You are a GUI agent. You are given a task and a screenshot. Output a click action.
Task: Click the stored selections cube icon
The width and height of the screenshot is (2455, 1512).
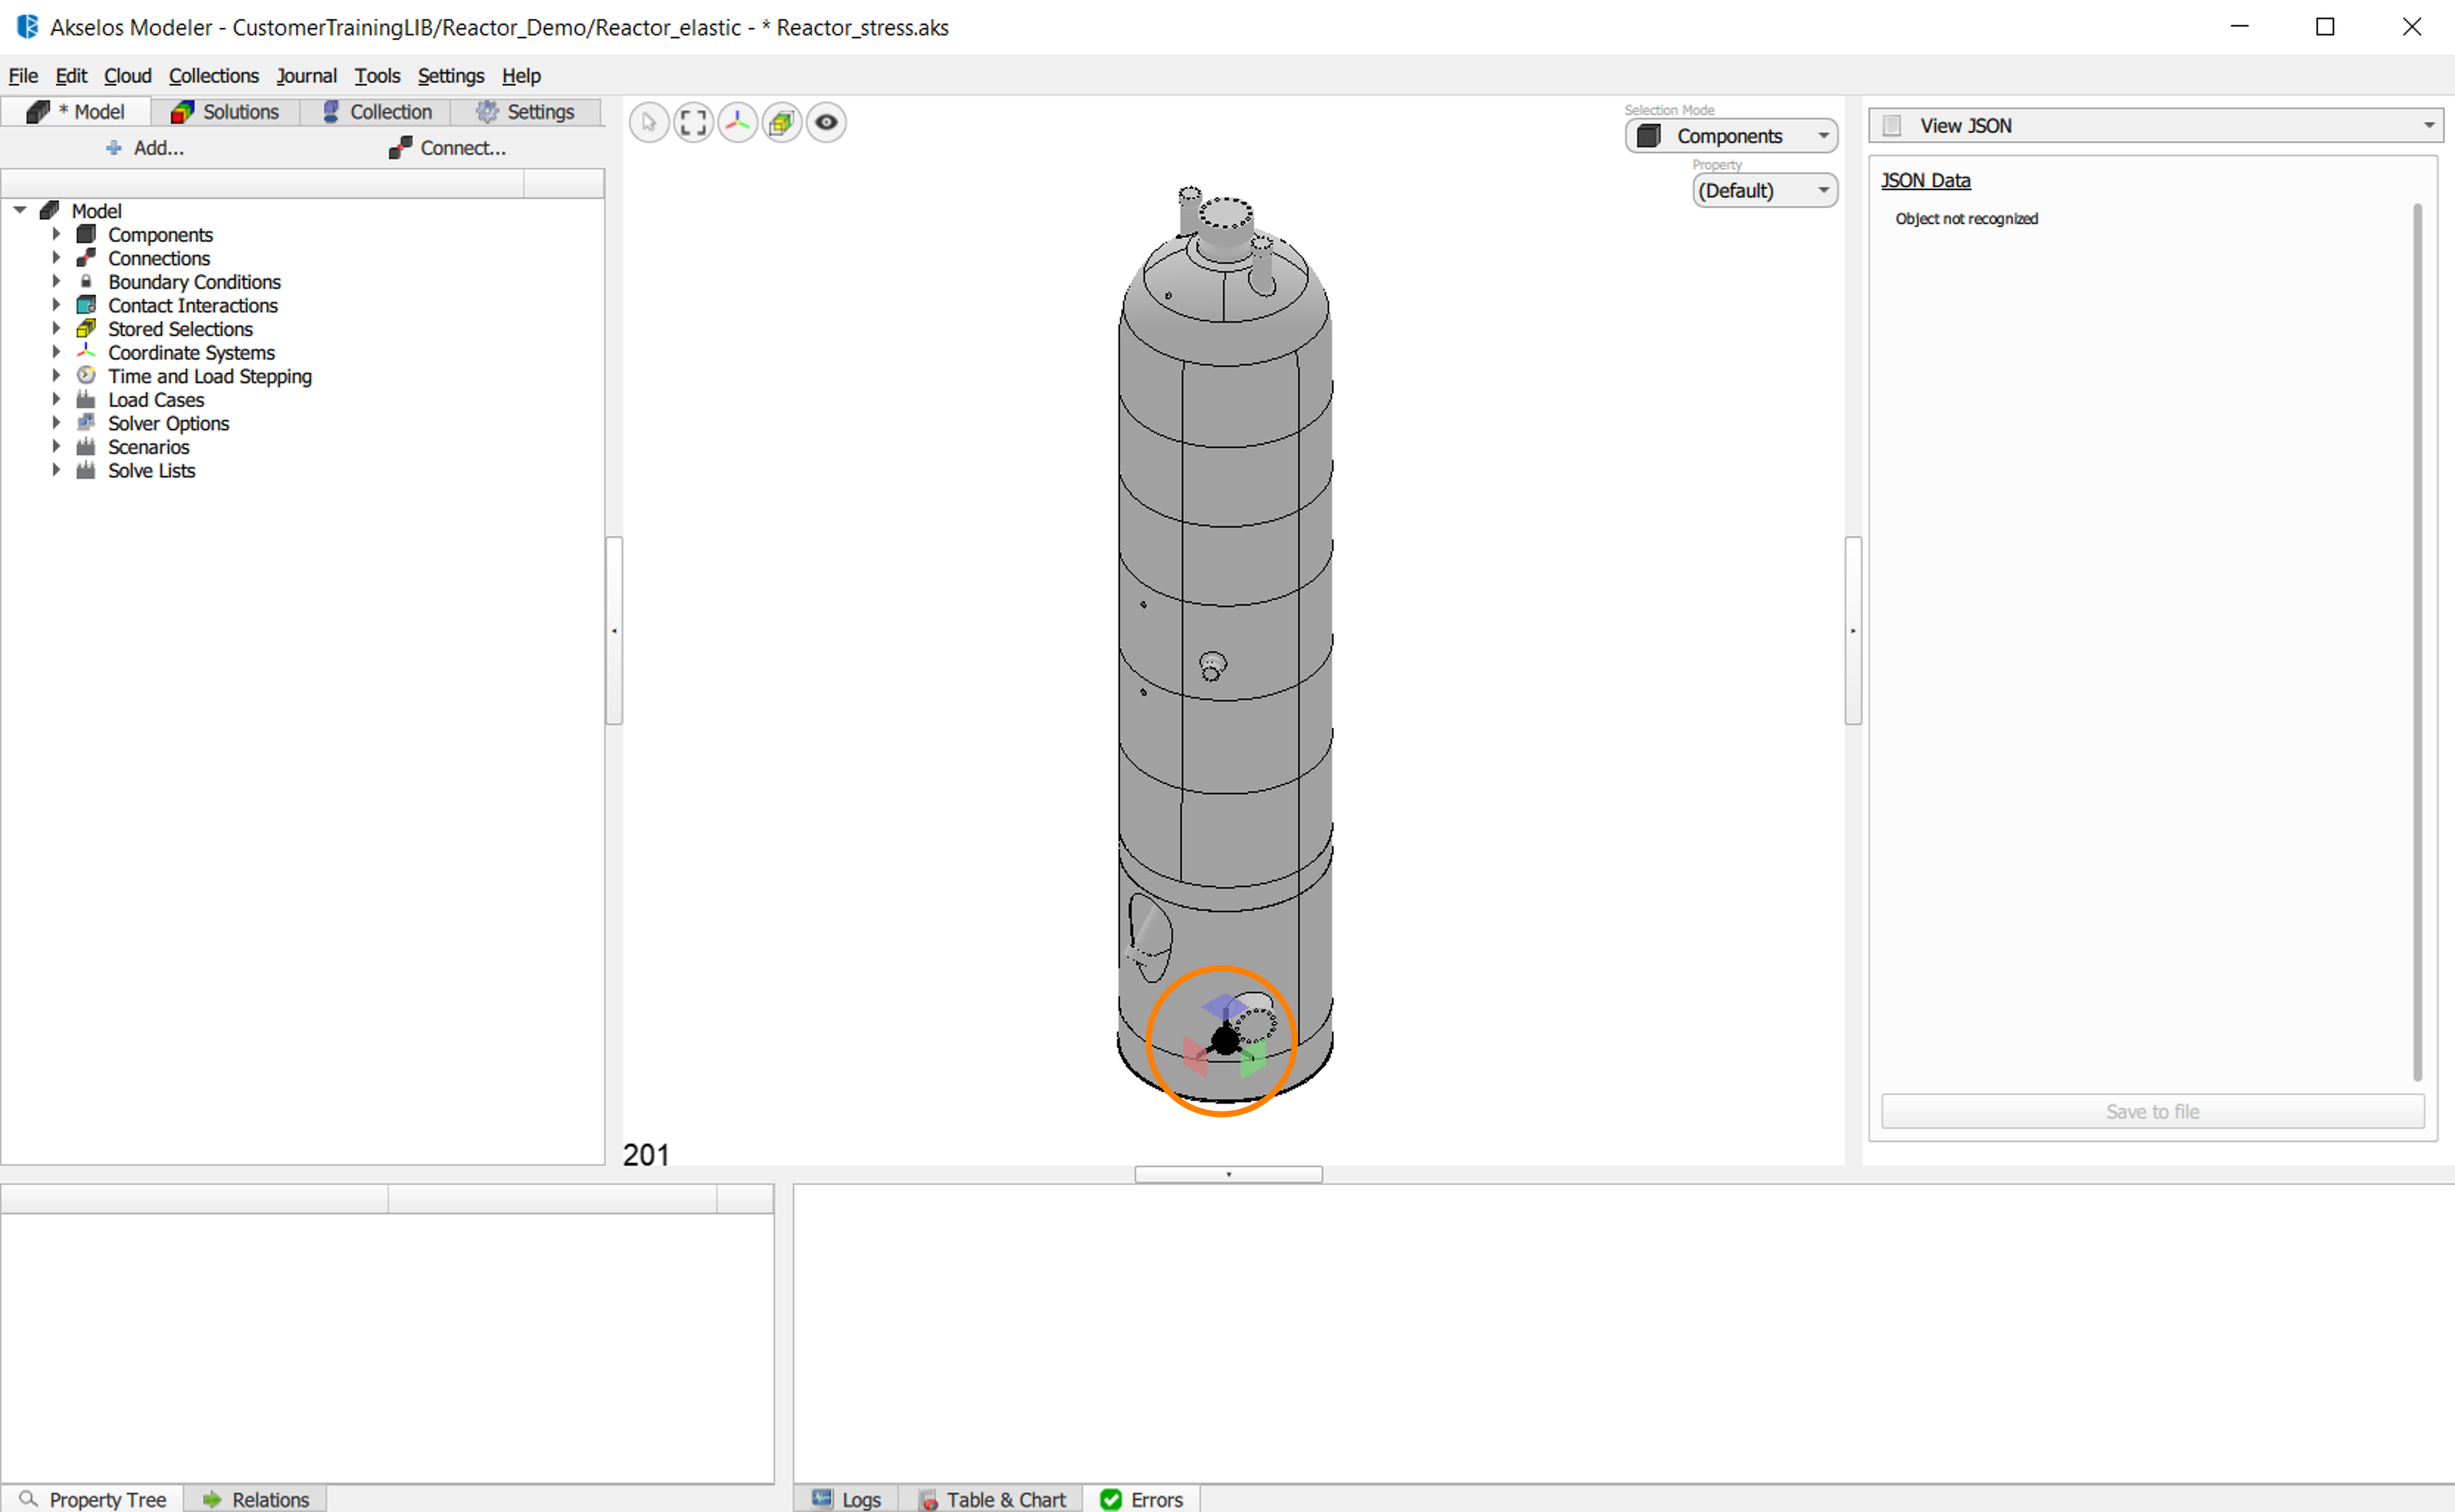click(x=781, y=123)
